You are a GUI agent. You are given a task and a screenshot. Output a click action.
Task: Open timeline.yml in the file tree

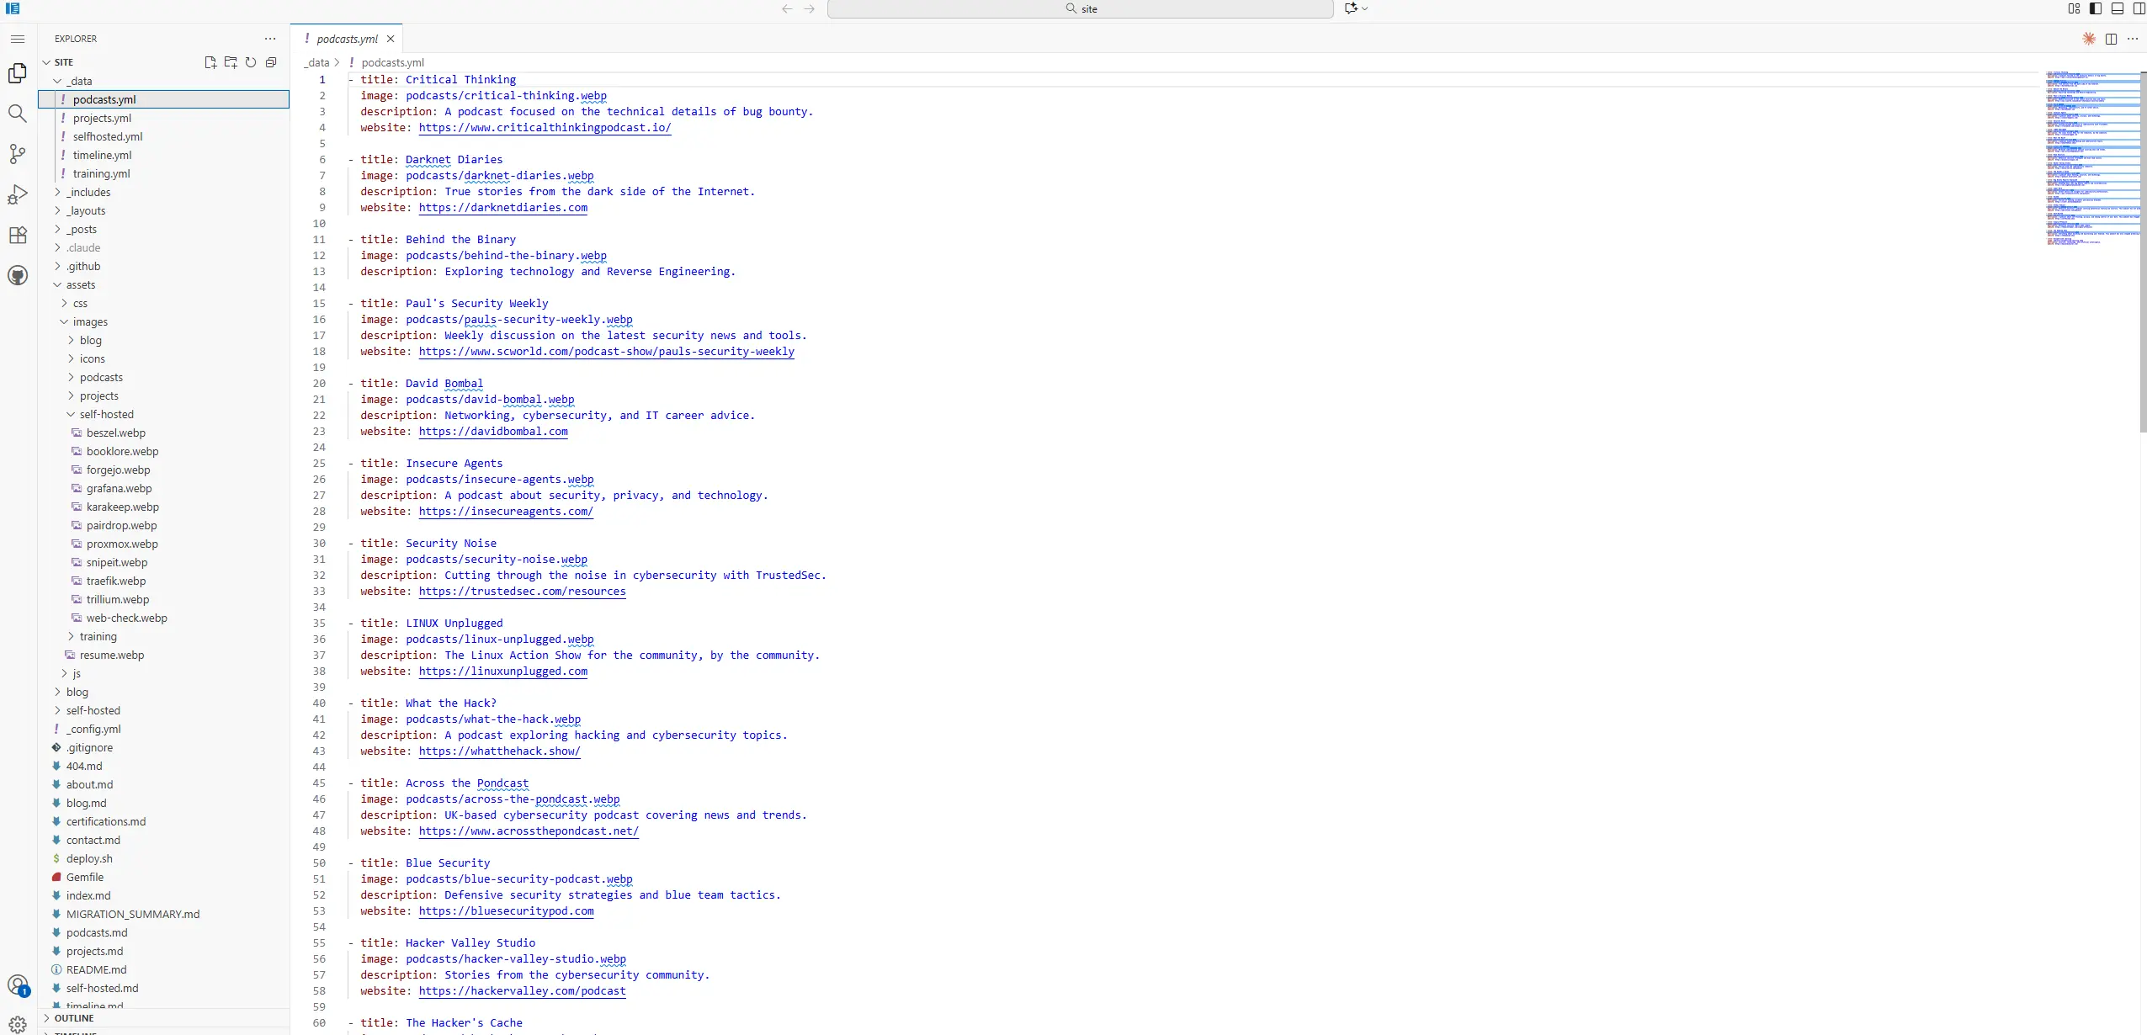click(x=102, y=155)
